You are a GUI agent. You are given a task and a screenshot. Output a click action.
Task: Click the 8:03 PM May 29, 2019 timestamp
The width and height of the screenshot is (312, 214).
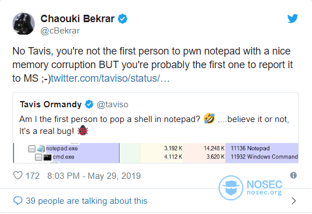tap(94, 176)
